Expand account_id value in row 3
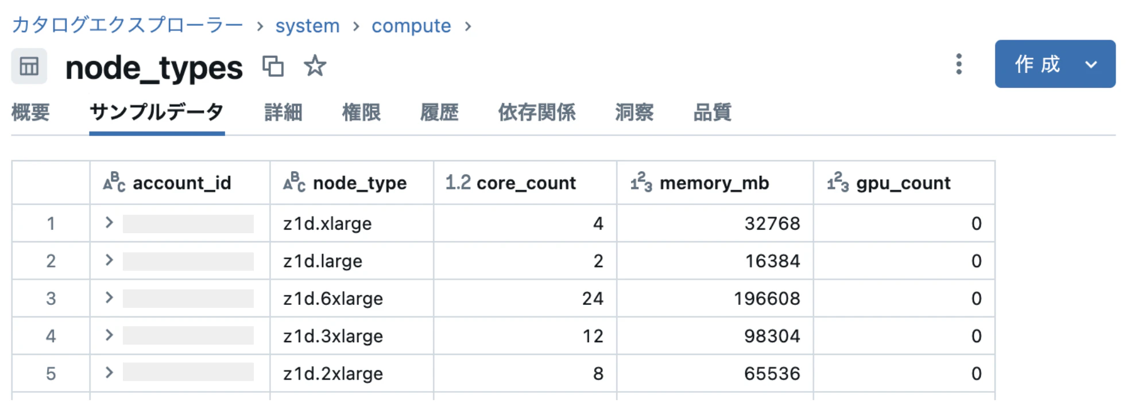The height and width of the screenshot is (410, 1130). [x=109, y=297]
